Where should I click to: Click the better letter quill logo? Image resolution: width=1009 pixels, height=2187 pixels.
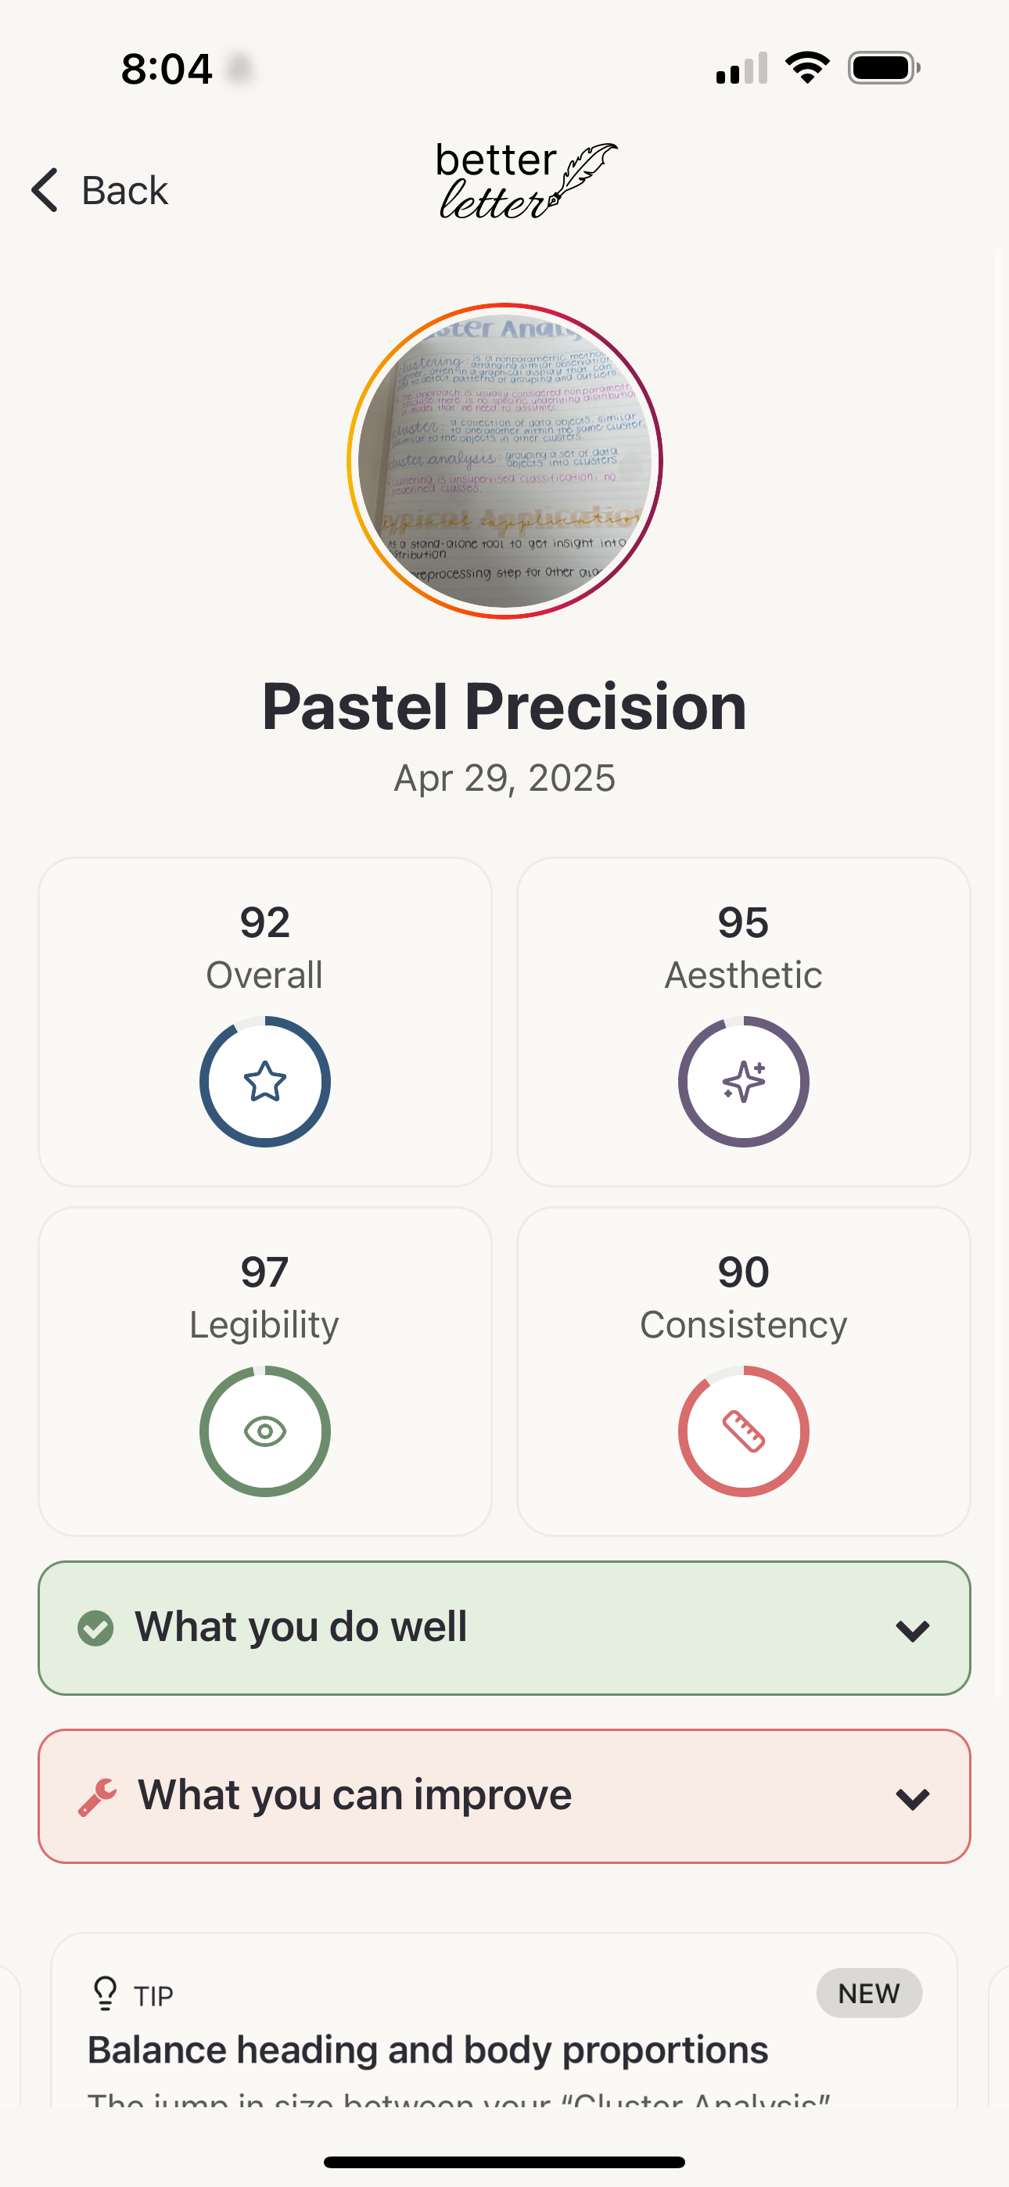526,181
